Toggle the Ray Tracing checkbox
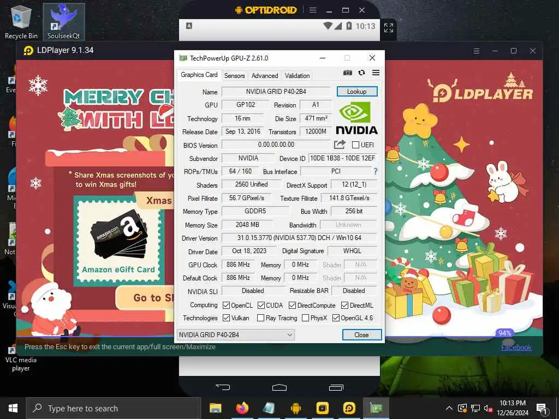This screenshot has width=559, height=419. click(x=260, y=318)
